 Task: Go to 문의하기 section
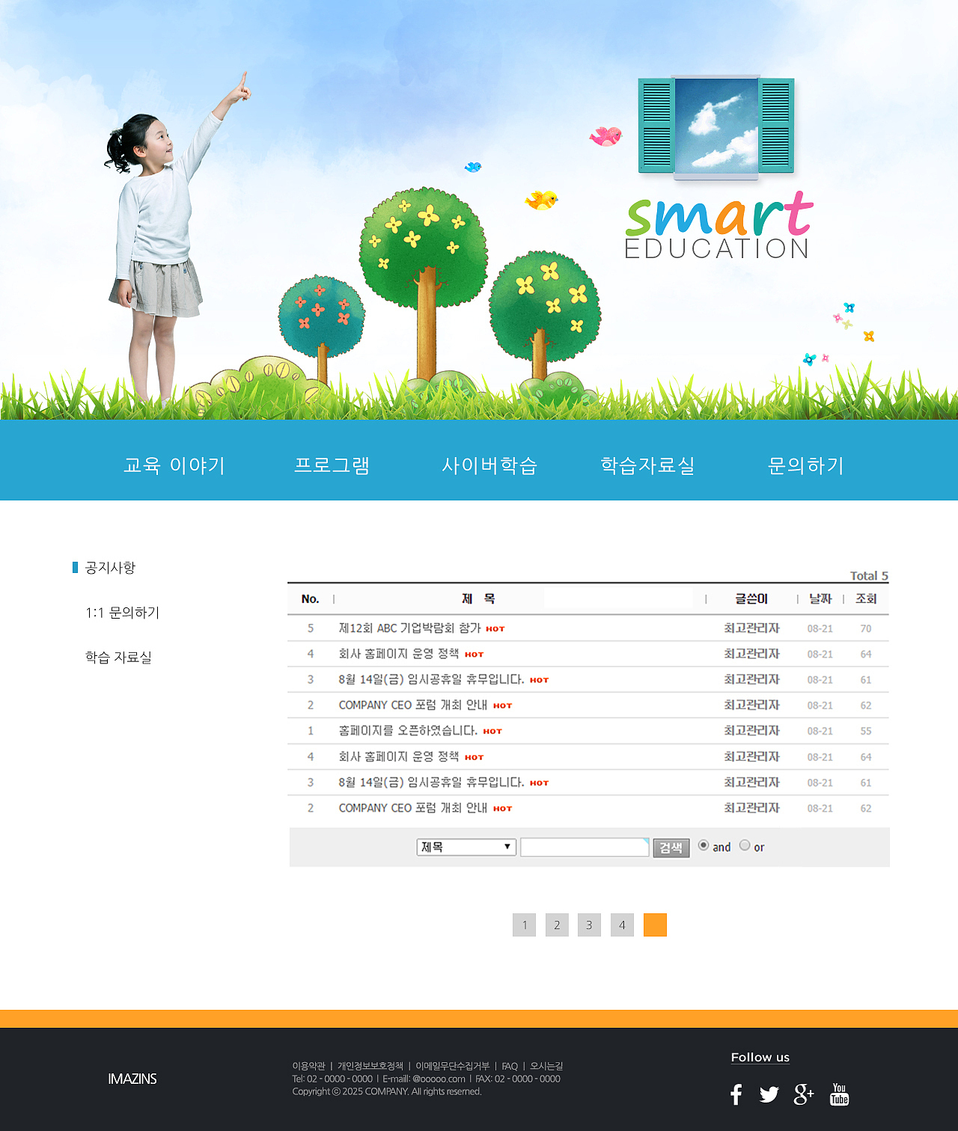805,465
